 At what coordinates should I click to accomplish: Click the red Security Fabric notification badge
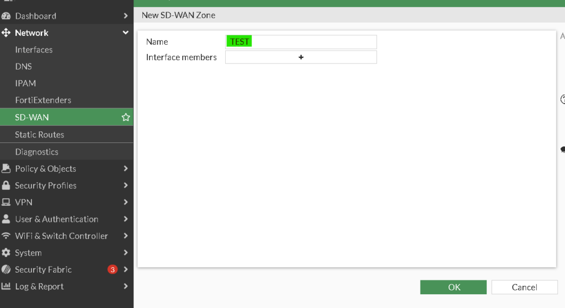[x=113, y=270]
